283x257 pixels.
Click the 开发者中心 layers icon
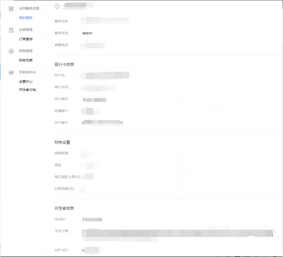tap(11, 72)
